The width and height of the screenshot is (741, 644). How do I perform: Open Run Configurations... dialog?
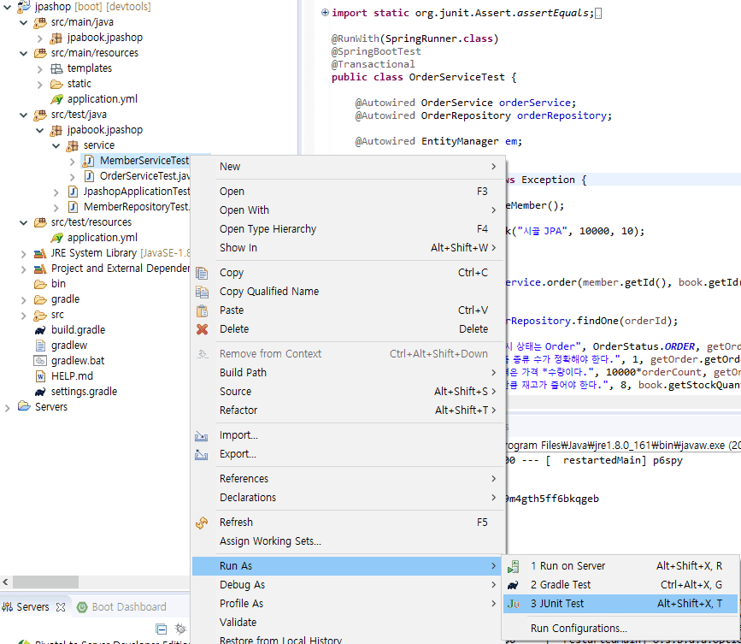(620, 628)
